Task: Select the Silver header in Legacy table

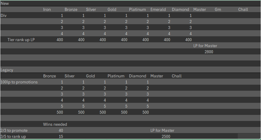Action: tap(69, 76)
